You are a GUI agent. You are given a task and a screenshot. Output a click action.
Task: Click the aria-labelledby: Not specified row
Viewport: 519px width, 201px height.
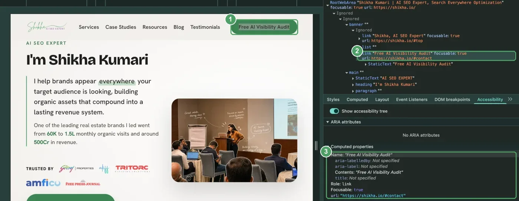point(367,161)
